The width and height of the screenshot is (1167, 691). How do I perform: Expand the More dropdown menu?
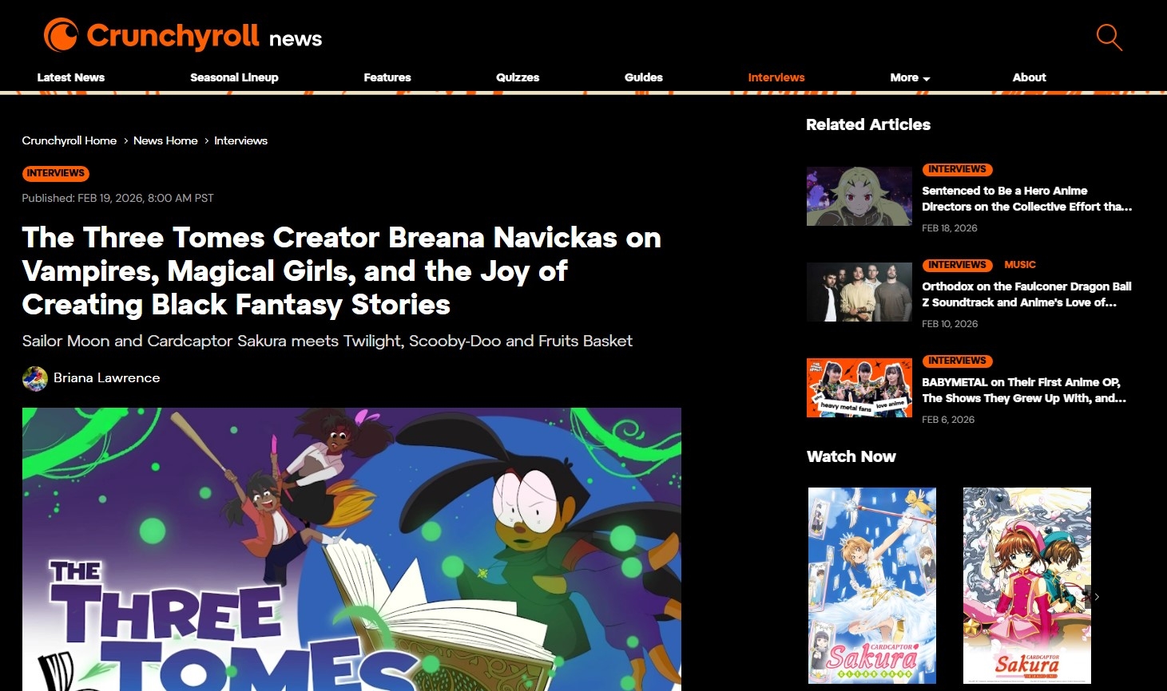[910, 77]
